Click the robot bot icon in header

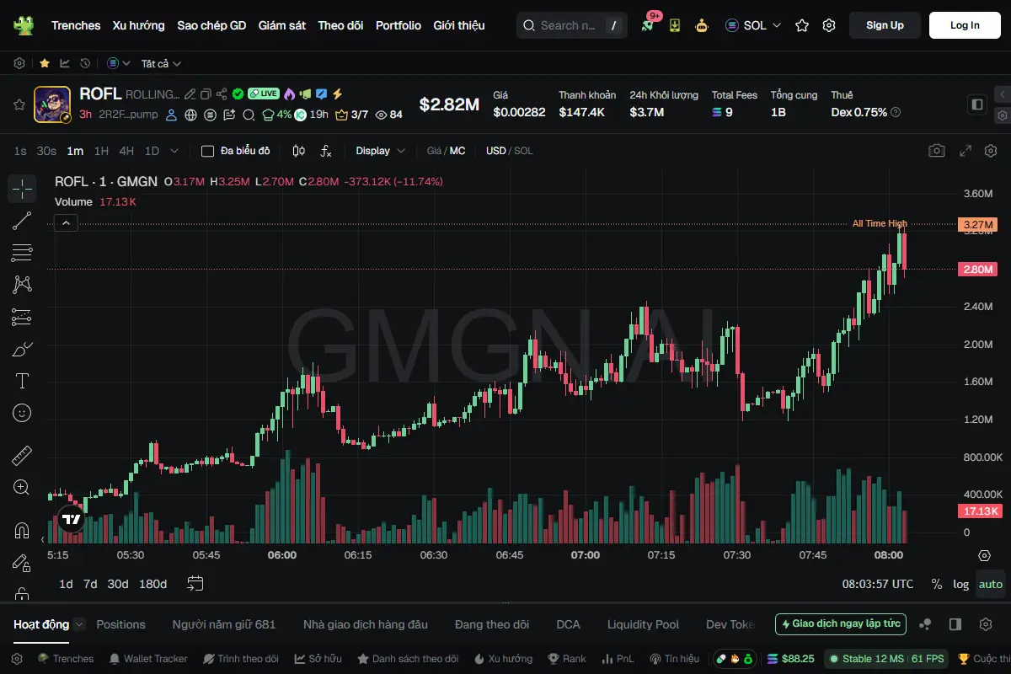(702, 25)
